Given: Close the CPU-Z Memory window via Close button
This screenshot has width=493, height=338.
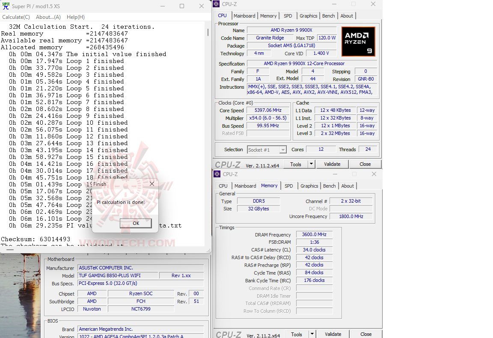Looking at the screenshot, I should click(x=366, y=334).
